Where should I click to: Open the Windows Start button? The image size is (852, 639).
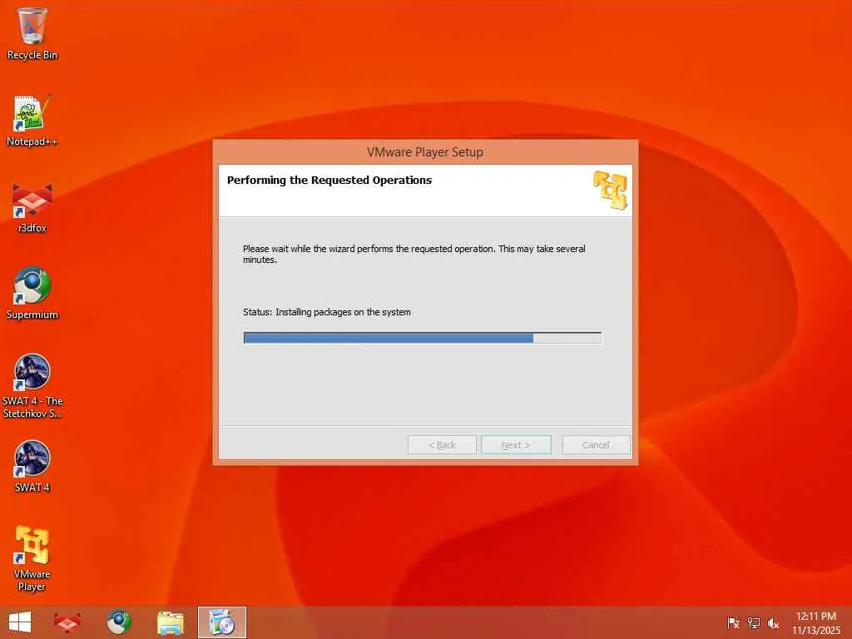pos(20,622)
